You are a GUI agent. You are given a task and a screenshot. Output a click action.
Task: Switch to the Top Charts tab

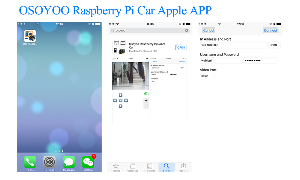point(150,167)
